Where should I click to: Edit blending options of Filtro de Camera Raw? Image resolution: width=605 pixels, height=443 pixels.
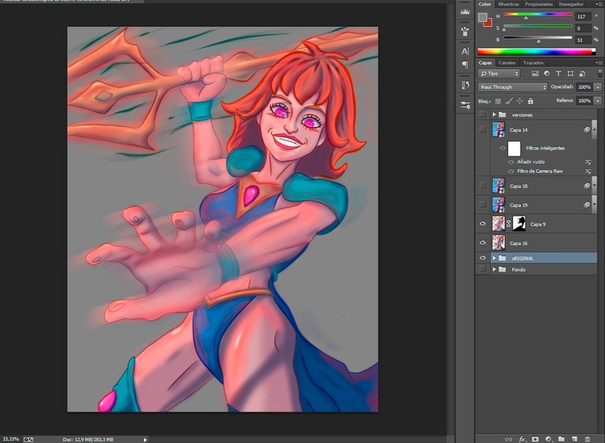pos(588,172)
